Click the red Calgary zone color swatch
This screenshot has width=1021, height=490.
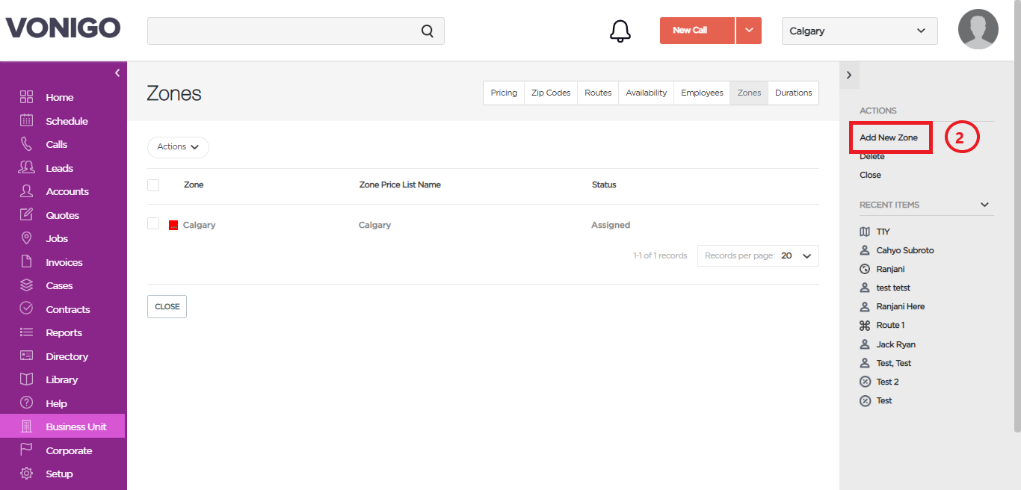tap(173, 225)
